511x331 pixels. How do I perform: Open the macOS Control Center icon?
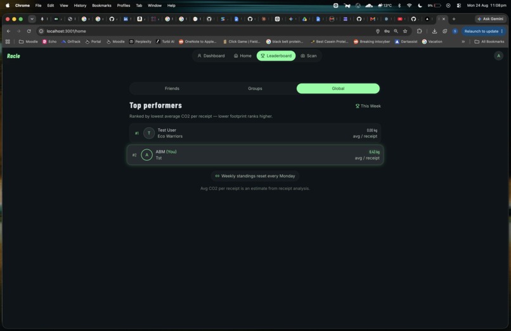coord(459,6)
